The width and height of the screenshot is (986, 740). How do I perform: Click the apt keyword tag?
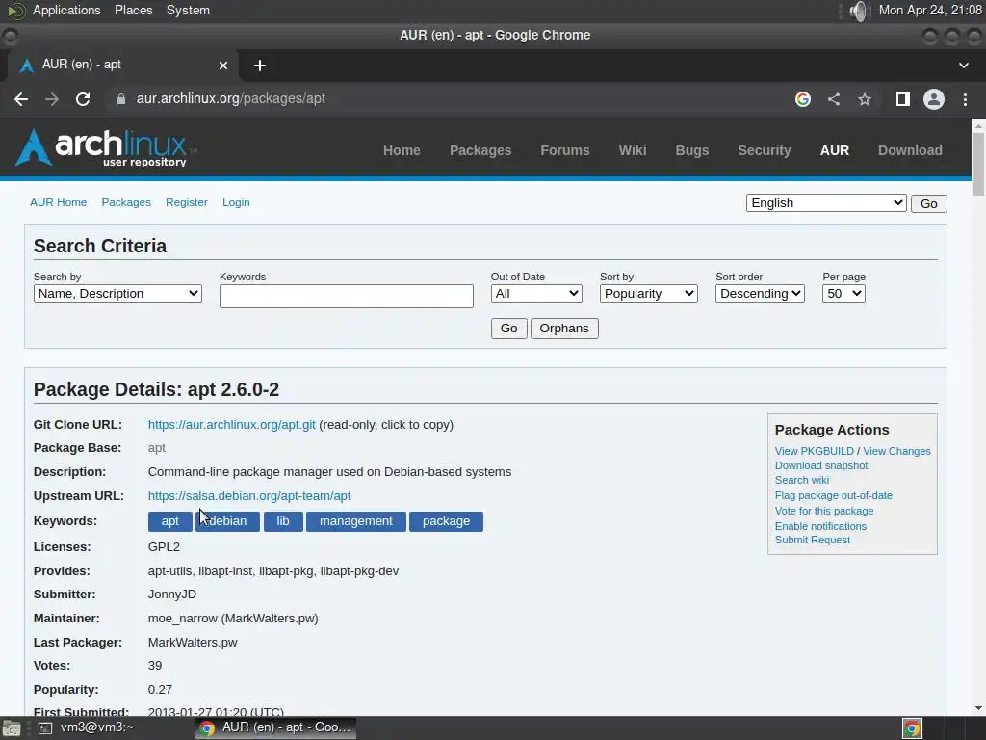tap(169, 521)
